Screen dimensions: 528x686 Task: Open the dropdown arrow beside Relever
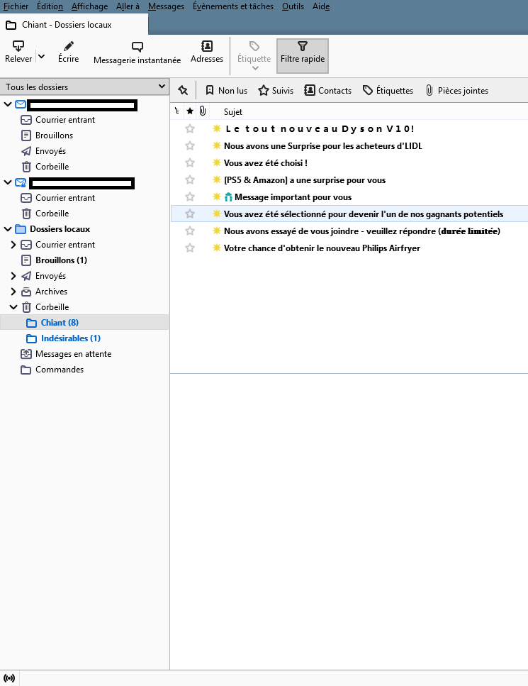pyautogui.click(x=41, y=57)
